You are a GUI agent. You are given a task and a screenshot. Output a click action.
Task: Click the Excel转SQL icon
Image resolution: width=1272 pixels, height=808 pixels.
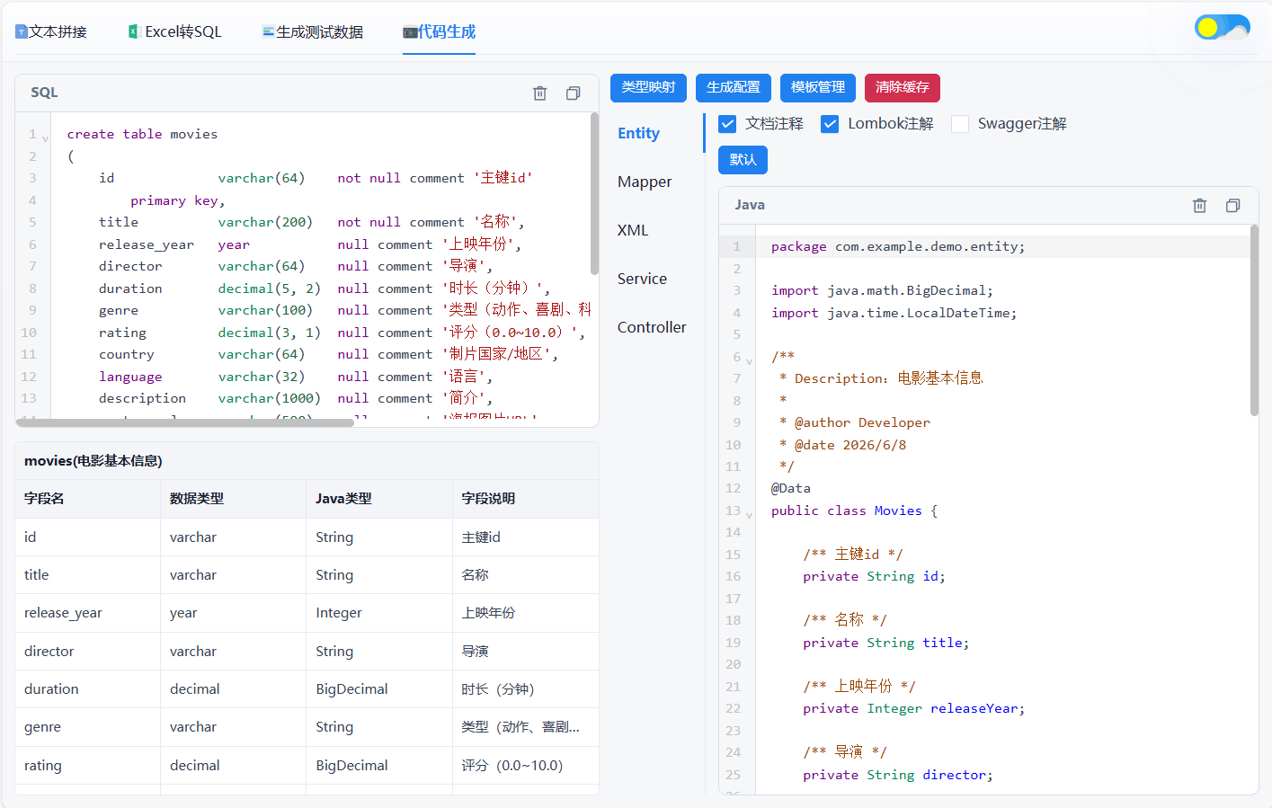[x=134, y=31]
